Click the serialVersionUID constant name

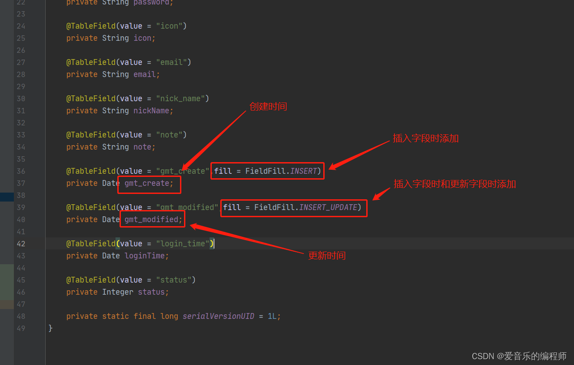click(x=218, y=316)
